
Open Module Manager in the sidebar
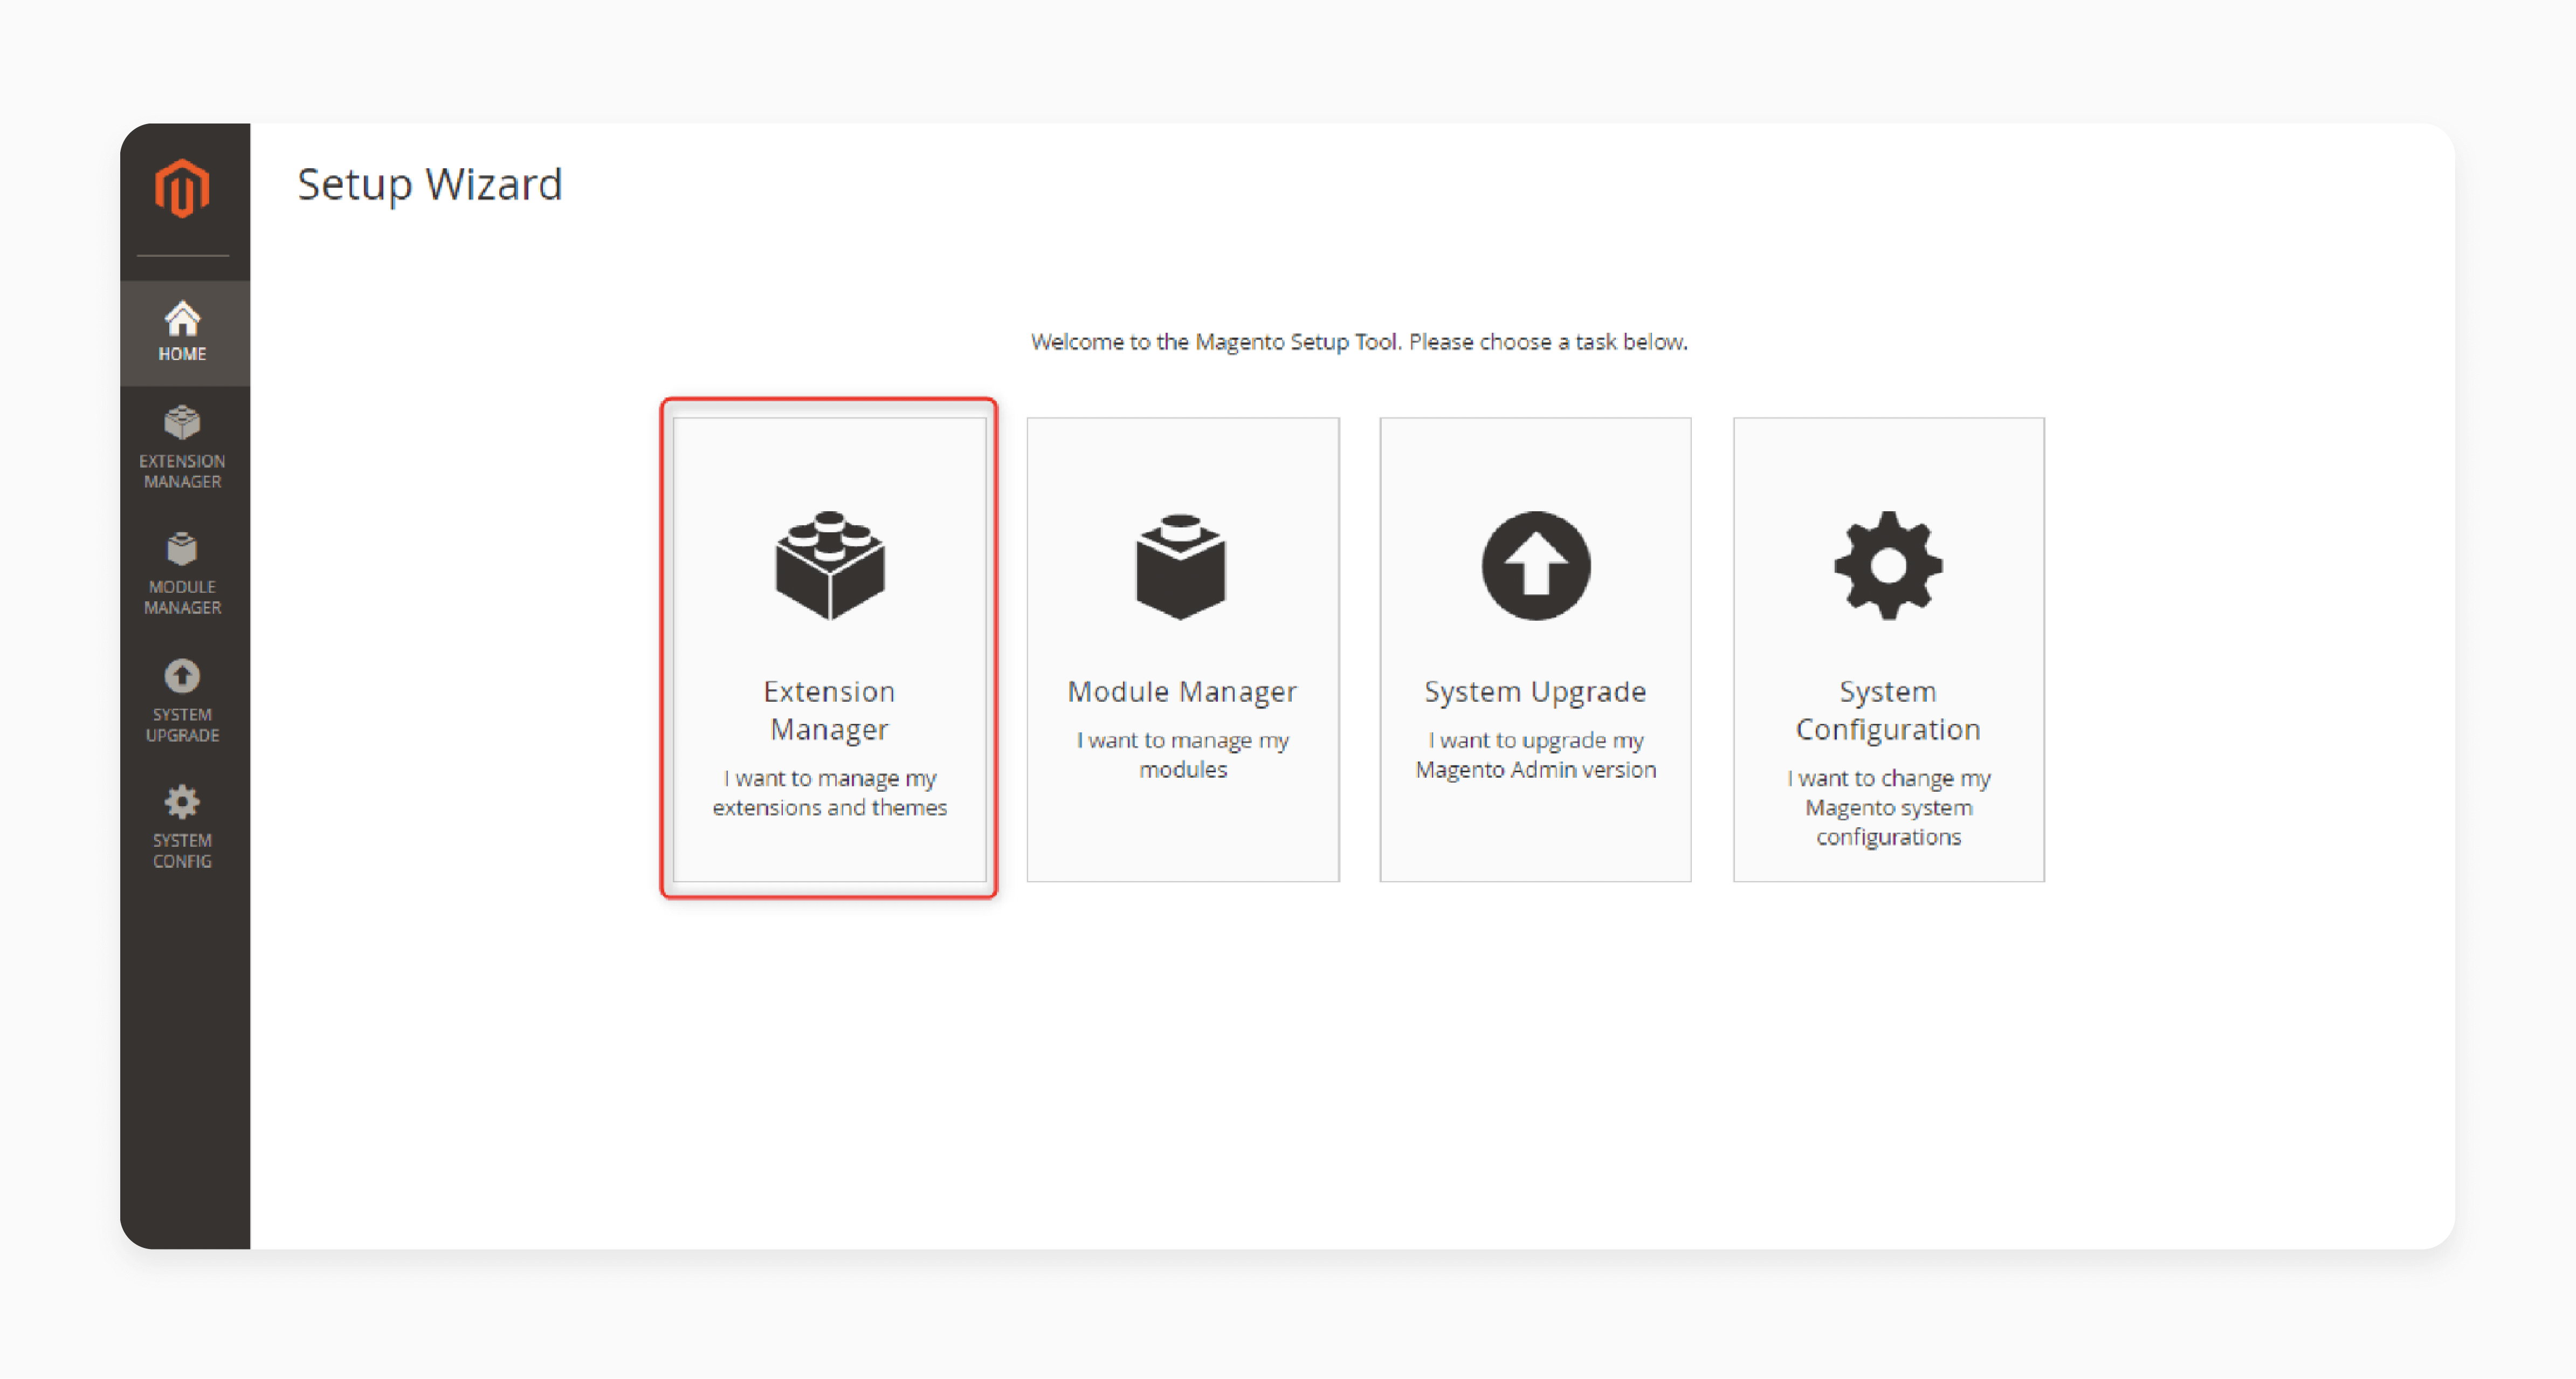coord(182,573)
